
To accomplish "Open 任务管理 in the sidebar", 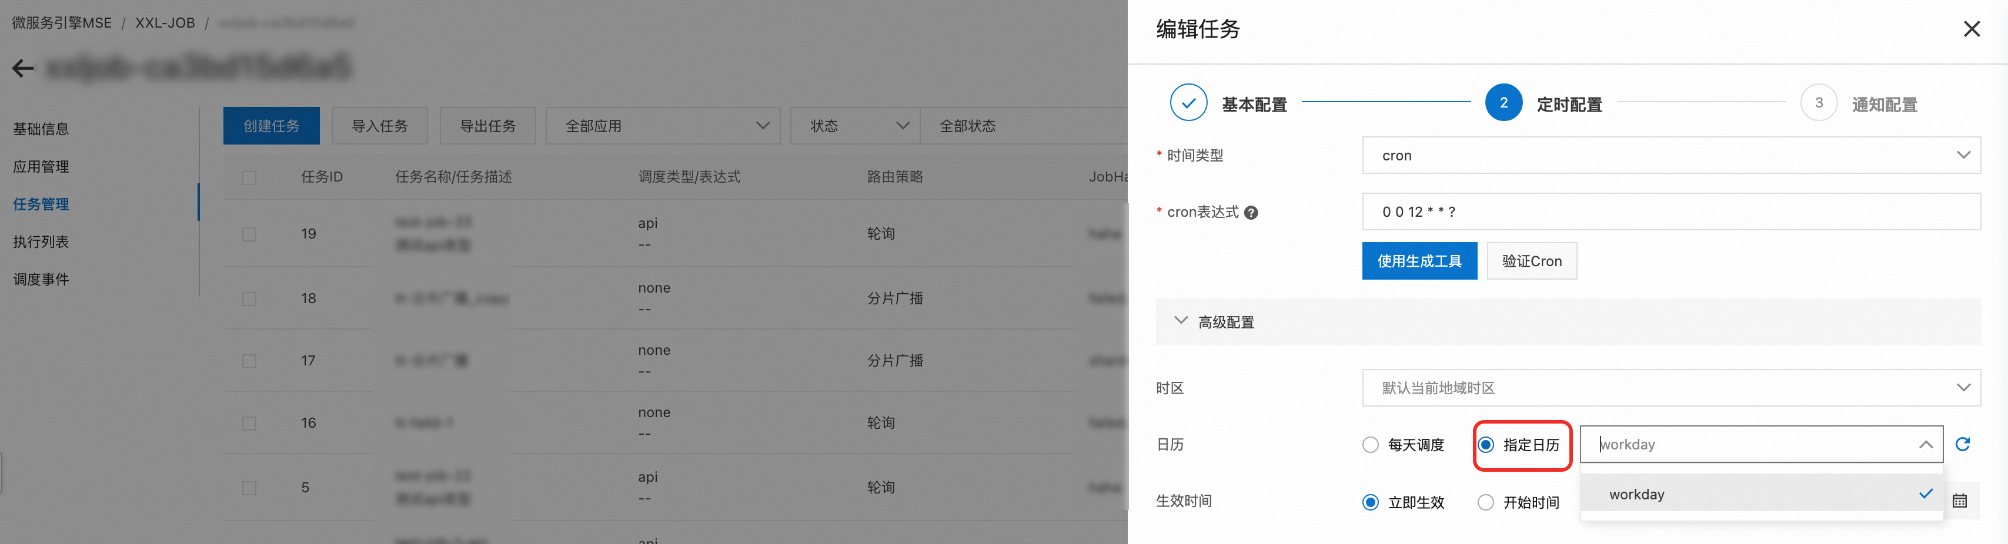I will 41,204.
